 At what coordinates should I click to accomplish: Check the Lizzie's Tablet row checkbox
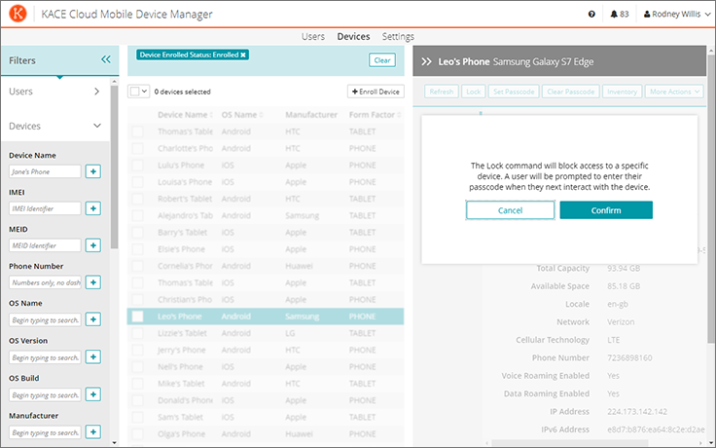point(137,333)
